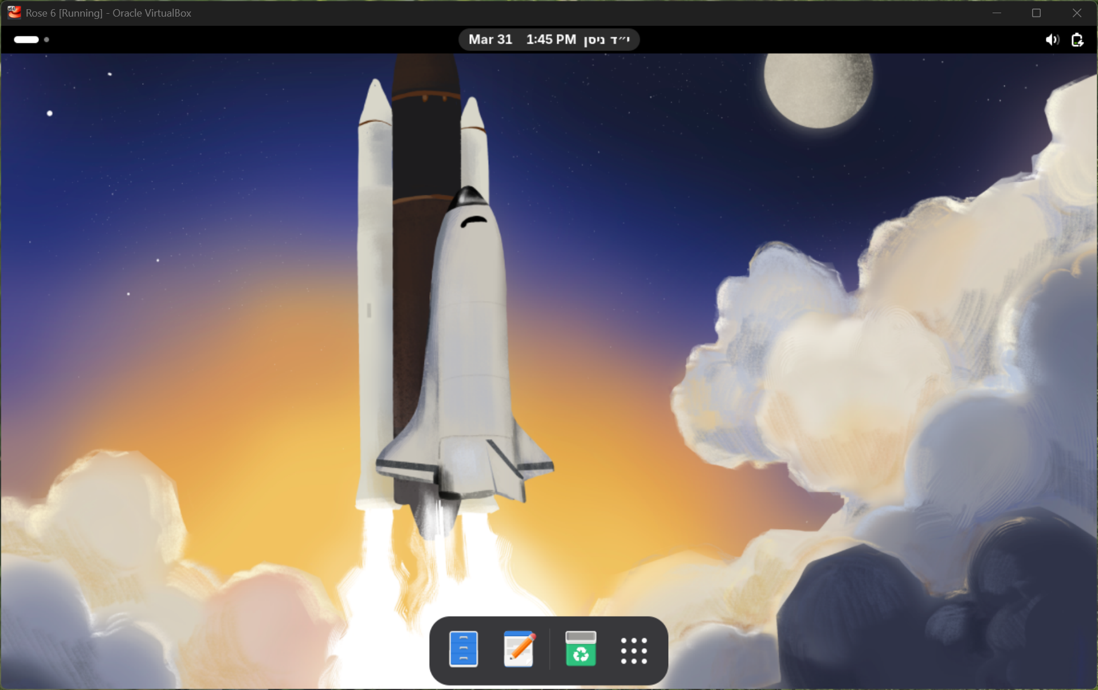The height and width of the screenshot is (690, 1098).
Task: Click the Hebrew date in the top bar
Action: [x=606, y=40]
